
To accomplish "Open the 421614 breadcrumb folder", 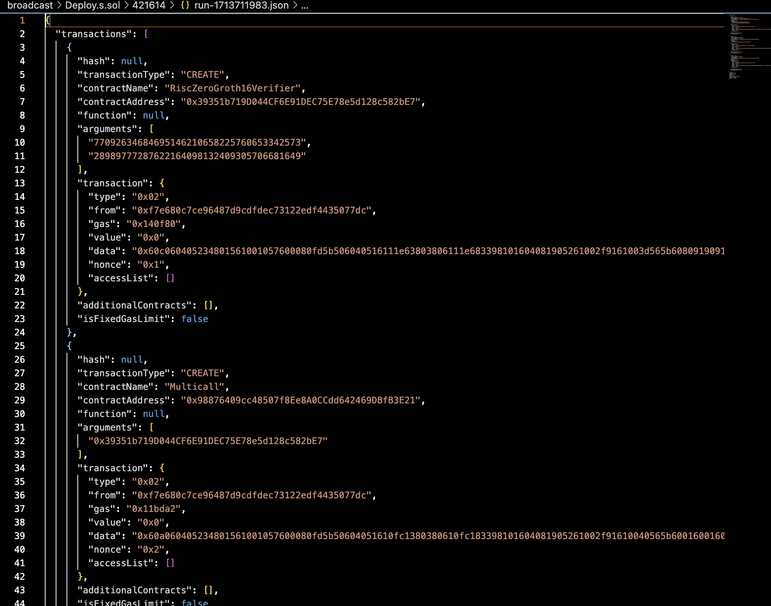I will (149, 5).
